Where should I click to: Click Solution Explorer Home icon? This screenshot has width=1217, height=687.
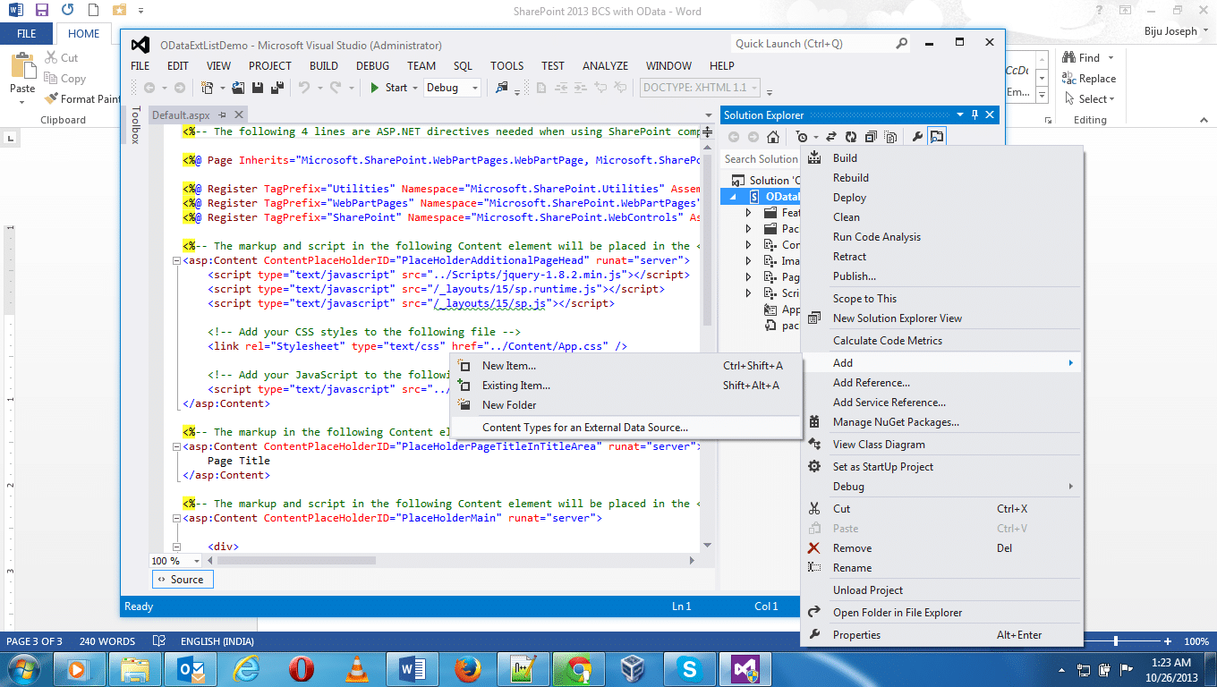(x=772, y=137)
